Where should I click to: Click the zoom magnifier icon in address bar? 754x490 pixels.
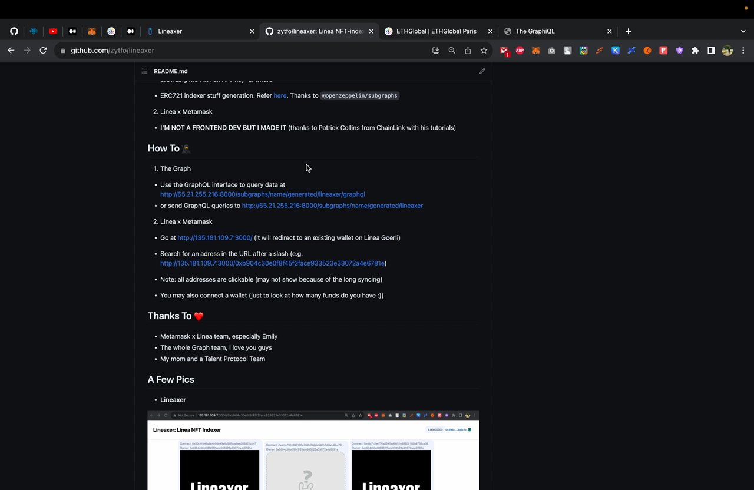452,51
